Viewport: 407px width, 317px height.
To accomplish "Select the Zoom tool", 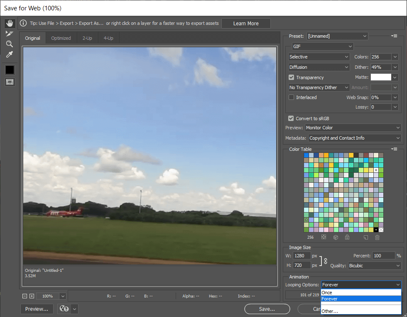I will click(10, 44).
